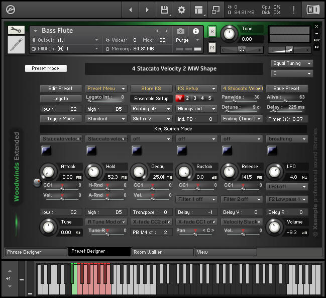The height and width of the screenshot is (298, 326).
Task: Open the Bass Flute instrument menu arrow
Action: [35, 31]
